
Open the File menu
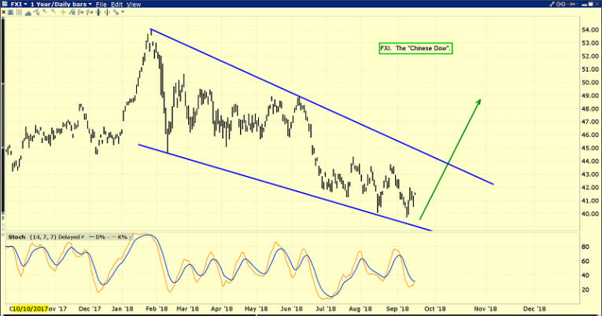click(101, 4)
